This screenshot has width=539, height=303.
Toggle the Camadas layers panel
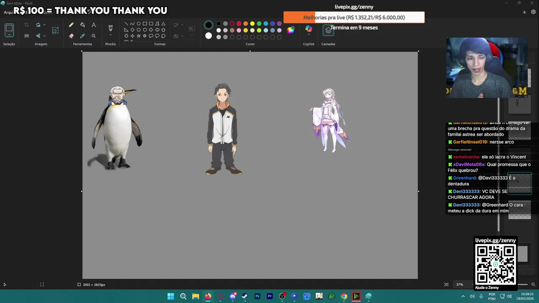point(328,30)
